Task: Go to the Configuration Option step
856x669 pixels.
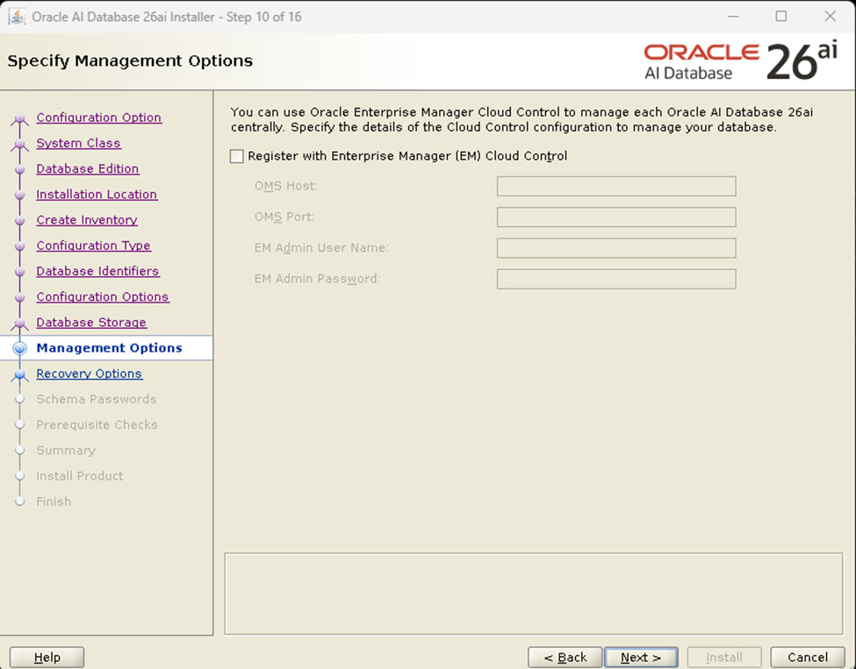Action: coord(99,117)
